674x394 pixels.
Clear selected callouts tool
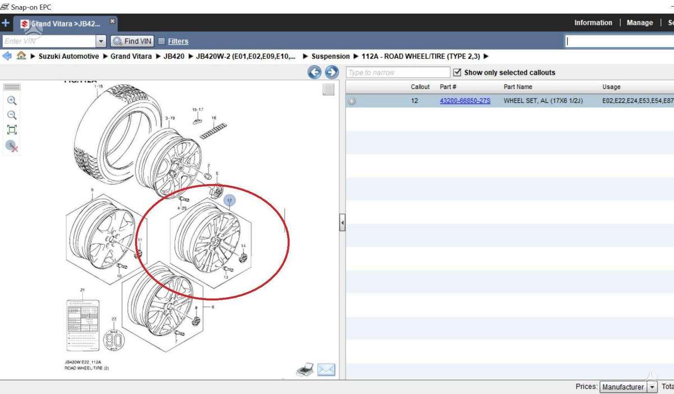coord(12,146)
